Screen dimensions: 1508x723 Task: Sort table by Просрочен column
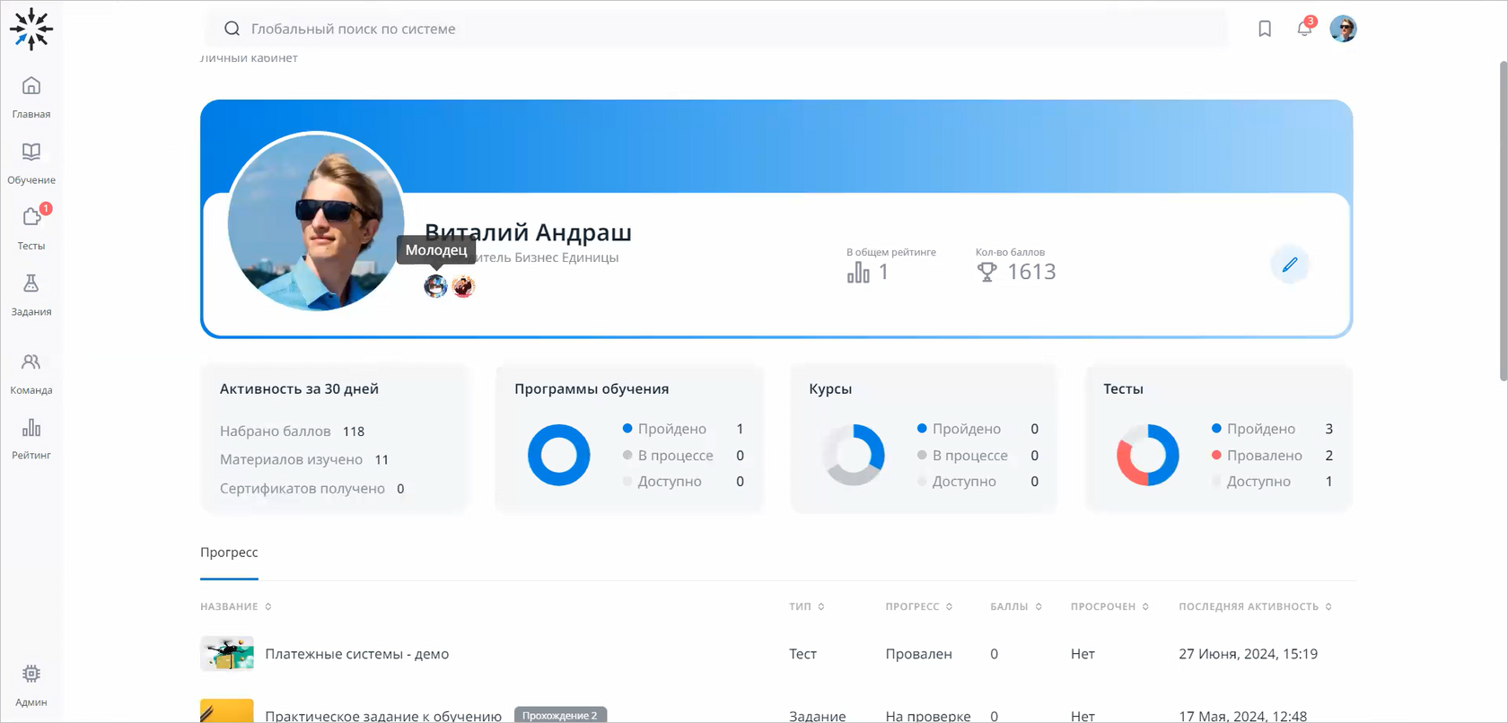[x=1109, y=607]
